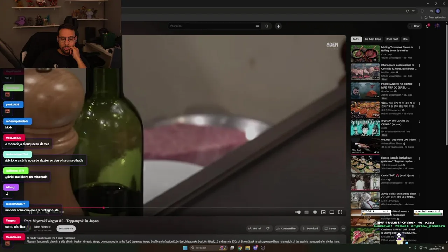Bookmark this page with the star icon

coord(413,11)
